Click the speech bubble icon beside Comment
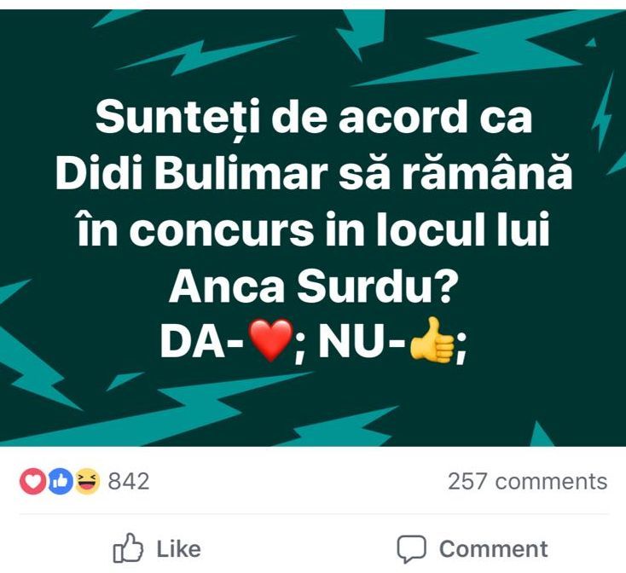626x573 pixels. 413,548
